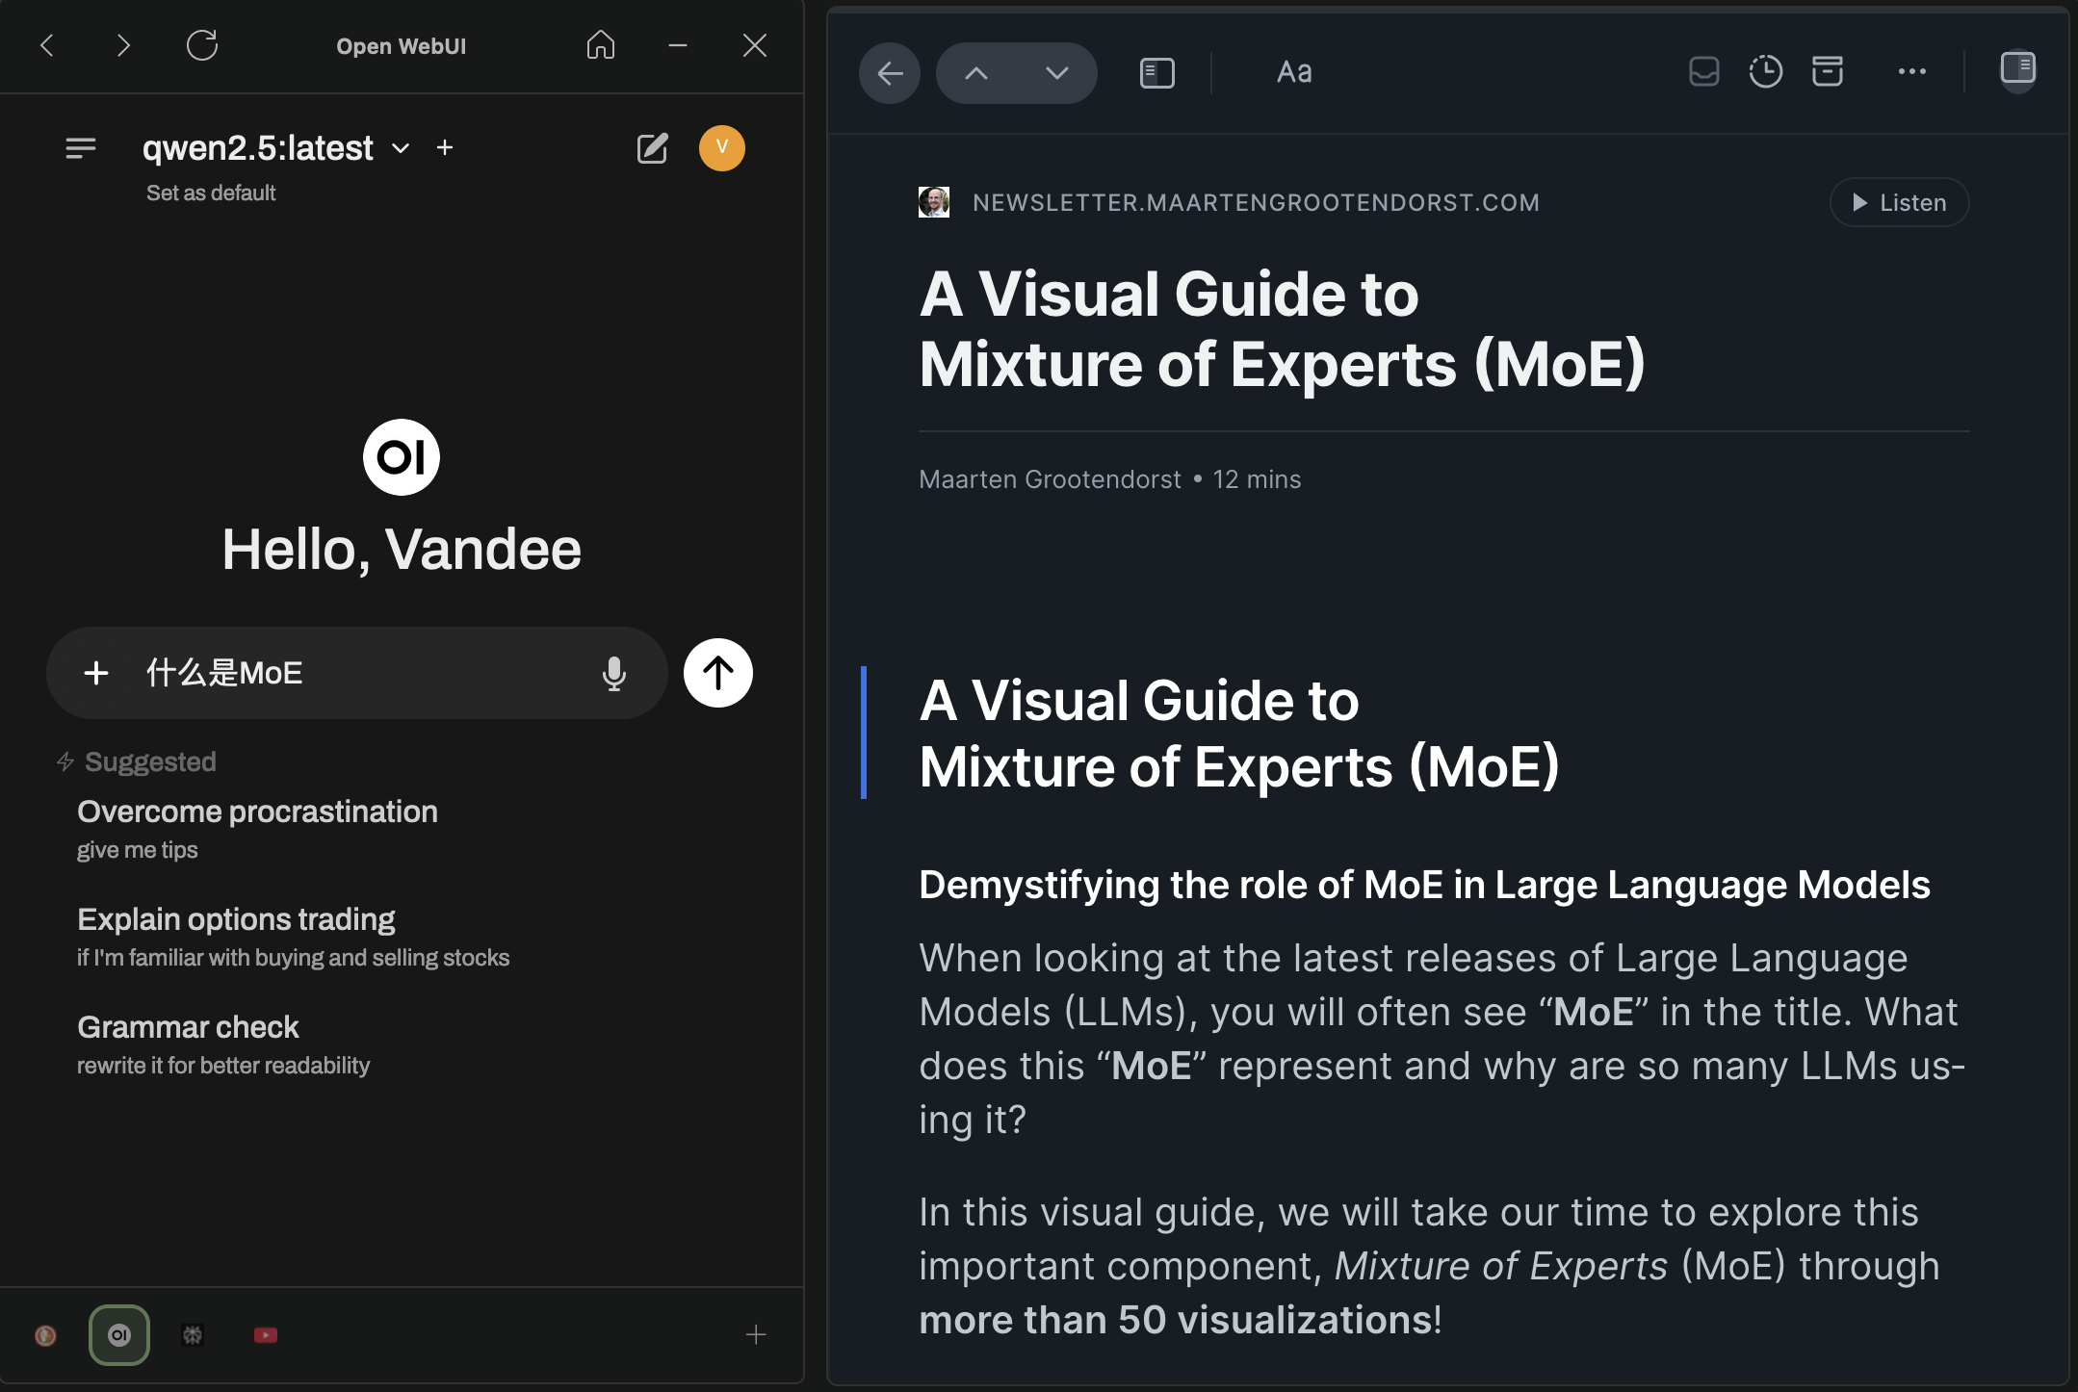Focus the chat input field with 什么是MoE
The height and width of the screenshot is (1392, 2078).
[x=356, y=673]
